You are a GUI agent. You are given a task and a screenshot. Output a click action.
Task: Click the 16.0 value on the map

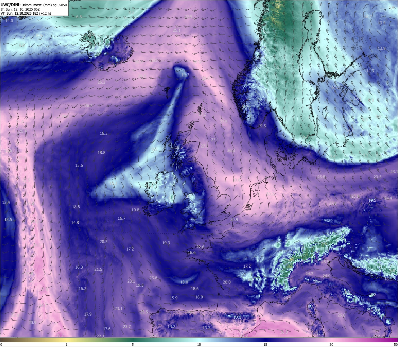tap(199, 297)
